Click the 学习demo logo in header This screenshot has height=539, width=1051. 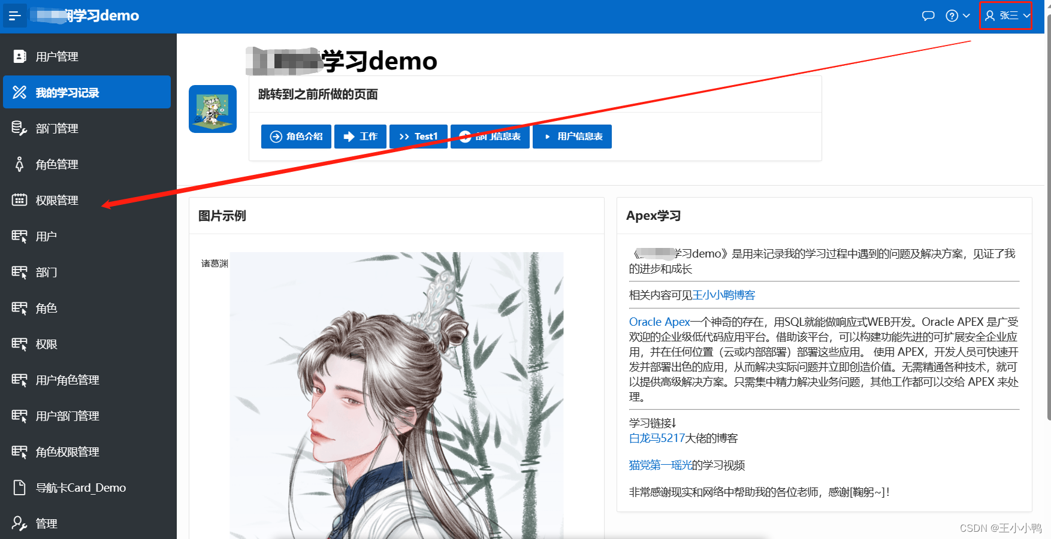click(84, 16)
